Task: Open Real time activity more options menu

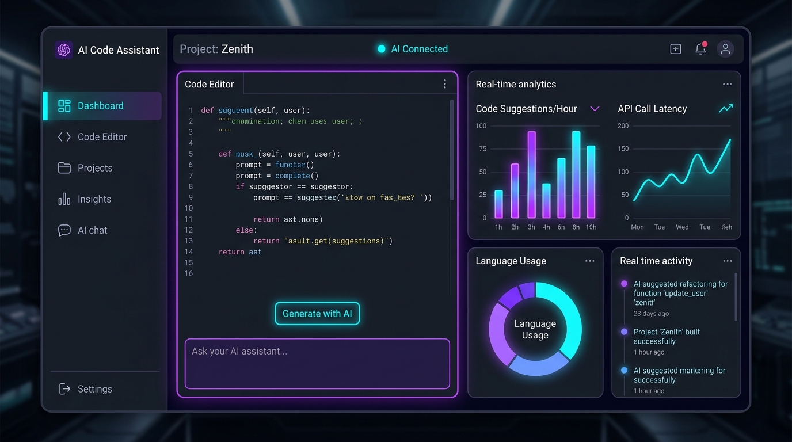Action: point(728,261)
